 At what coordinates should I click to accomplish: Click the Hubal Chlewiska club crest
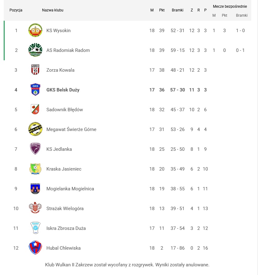[35, 248]
